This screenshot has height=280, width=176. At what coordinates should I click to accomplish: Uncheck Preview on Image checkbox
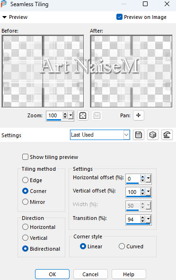tap(119, 17)
